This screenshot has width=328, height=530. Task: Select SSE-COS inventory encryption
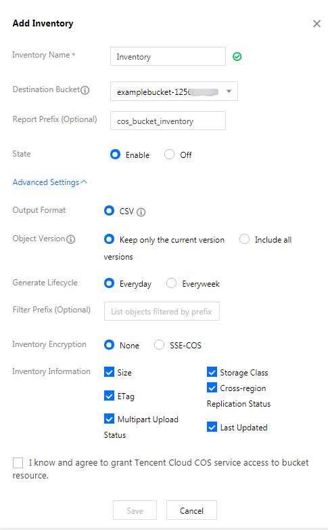click(x=160, y=345)
